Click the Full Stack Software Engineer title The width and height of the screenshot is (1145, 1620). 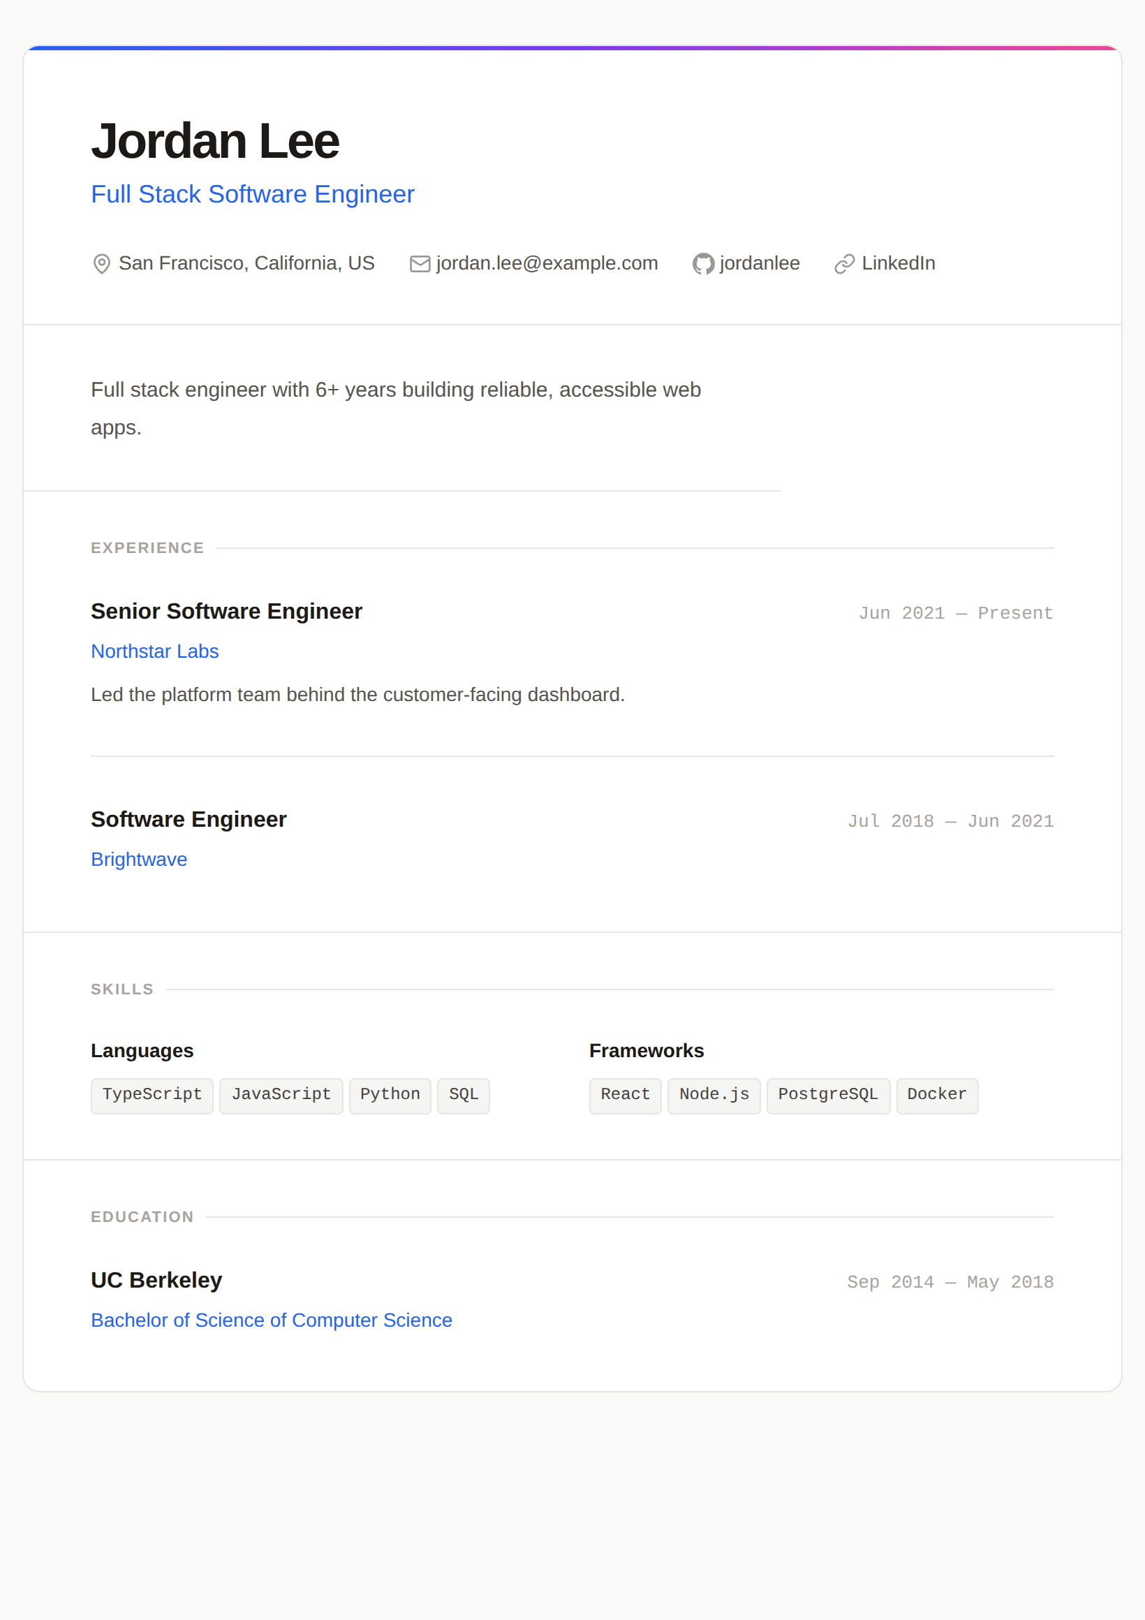[x=253, y=194]
